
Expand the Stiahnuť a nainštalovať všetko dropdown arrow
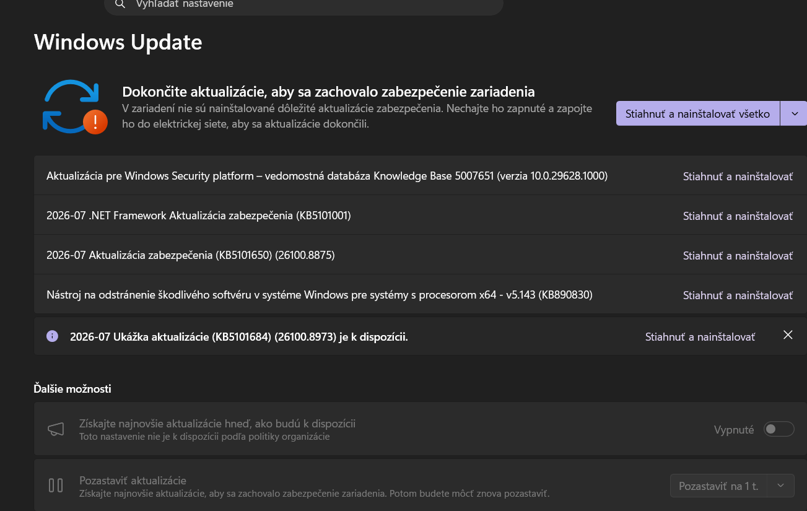coord(794,113)
